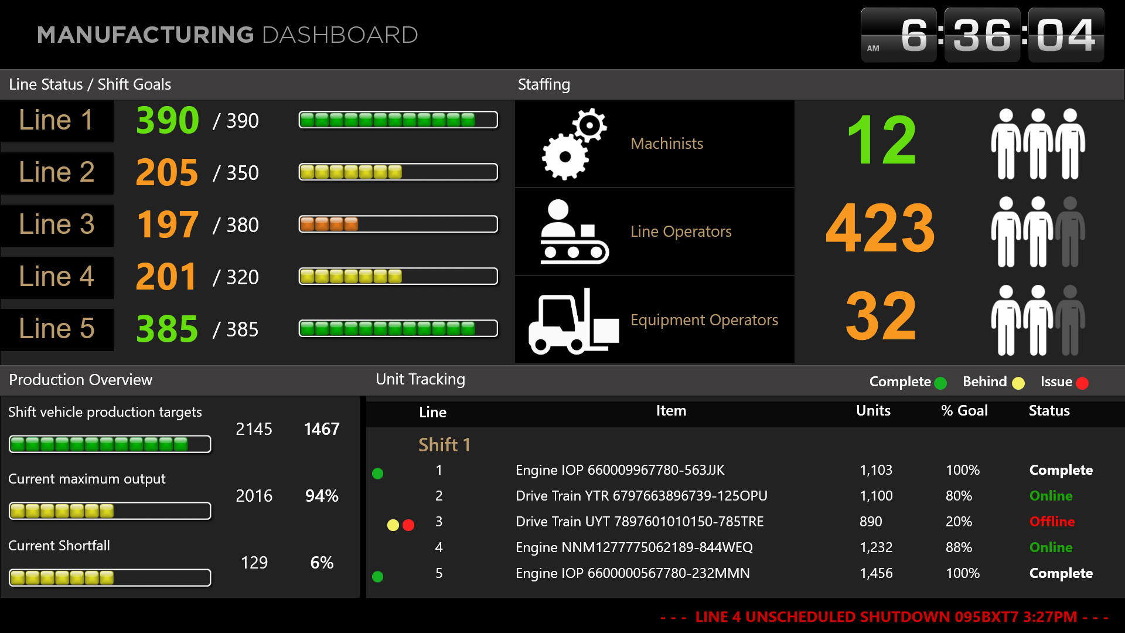Click the Equipment Operators forklift icon

click(573, 321)
